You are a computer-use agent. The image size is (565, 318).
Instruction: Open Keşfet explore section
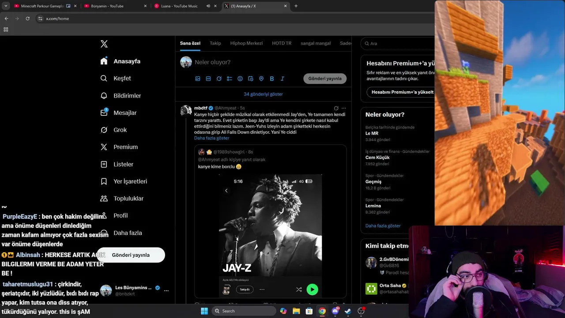click(x=116, y=78)
